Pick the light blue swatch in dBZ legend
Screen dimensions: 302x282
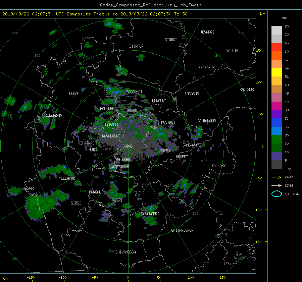click(276, 131)
